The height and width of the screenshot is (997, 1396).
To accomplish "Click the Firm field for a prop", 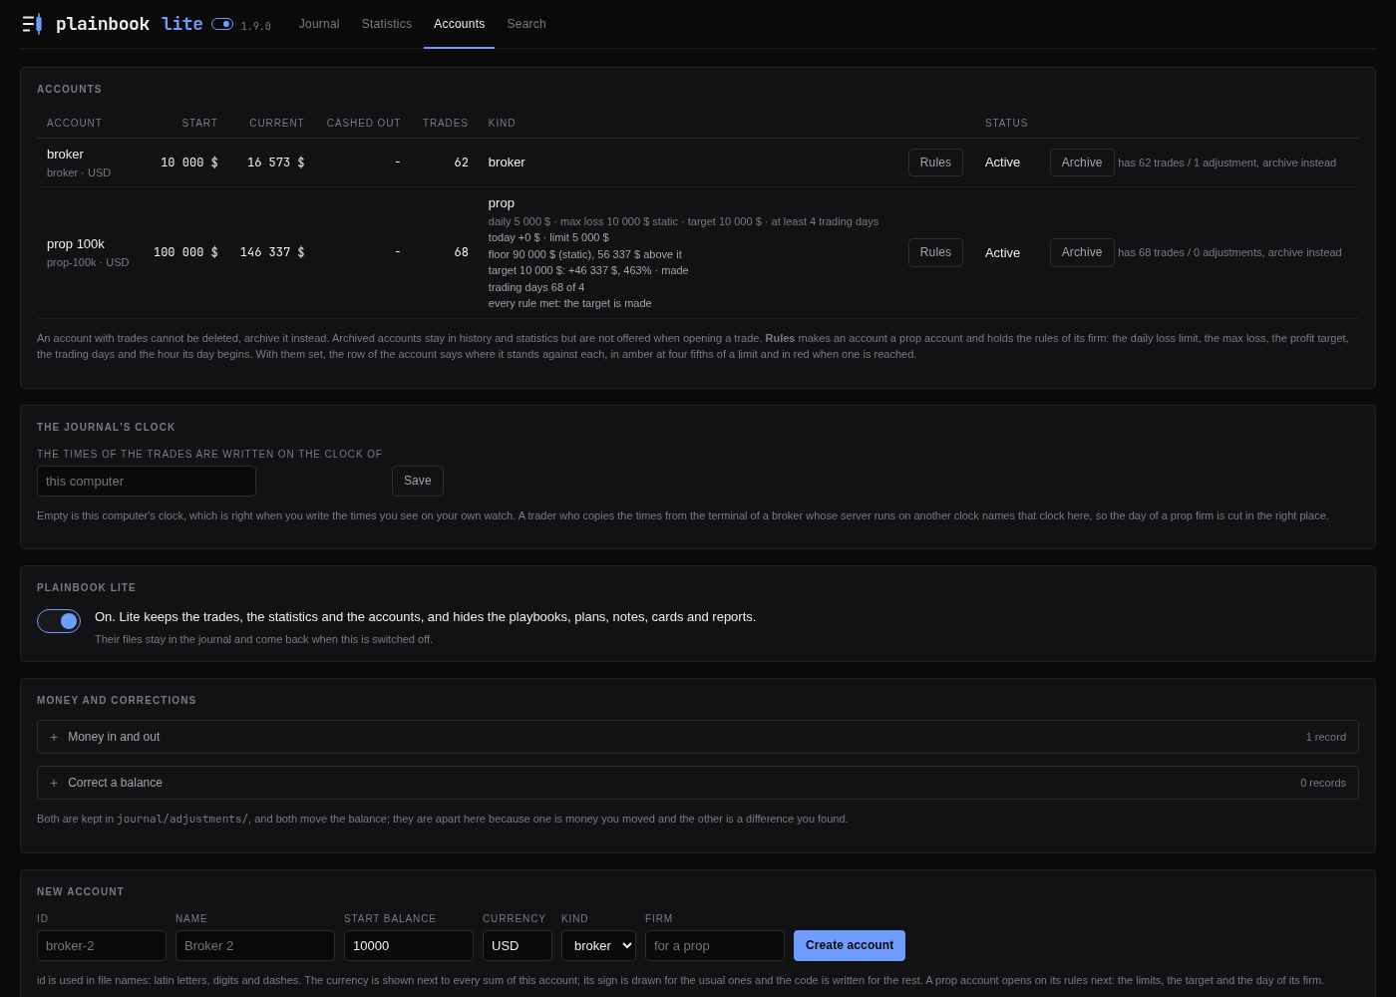I will 715,945.
